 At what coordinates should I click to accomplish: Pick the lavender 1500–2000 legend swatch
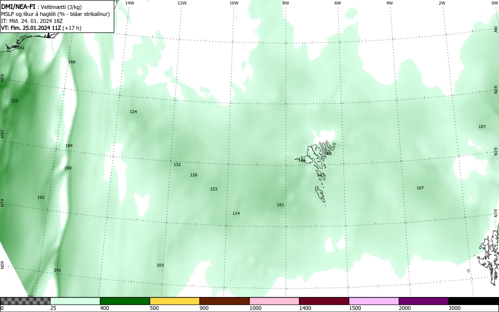pos(374,301)
